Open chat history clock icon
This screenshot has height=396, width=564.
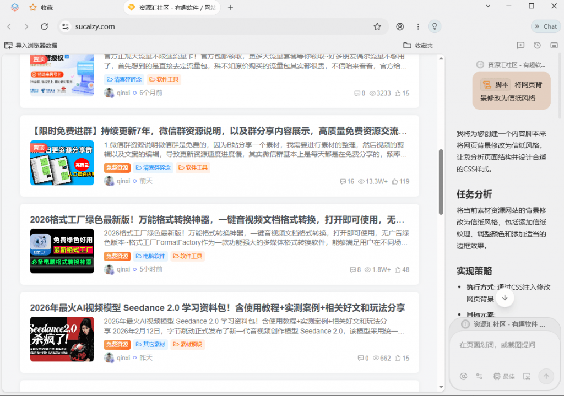point(537,45)
